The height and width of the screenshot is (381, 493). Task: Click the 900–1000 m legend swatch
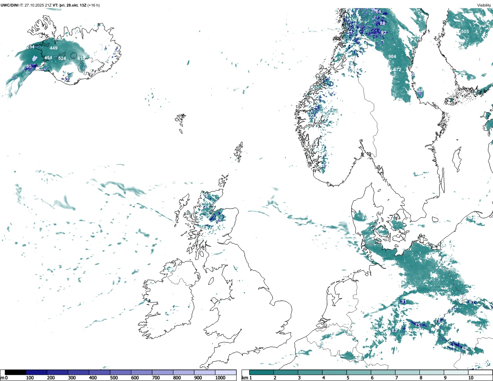coord(205,372)
